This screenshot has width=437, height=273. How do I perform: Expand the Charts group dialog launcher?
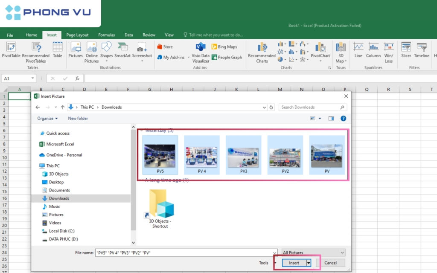[330, 68]
